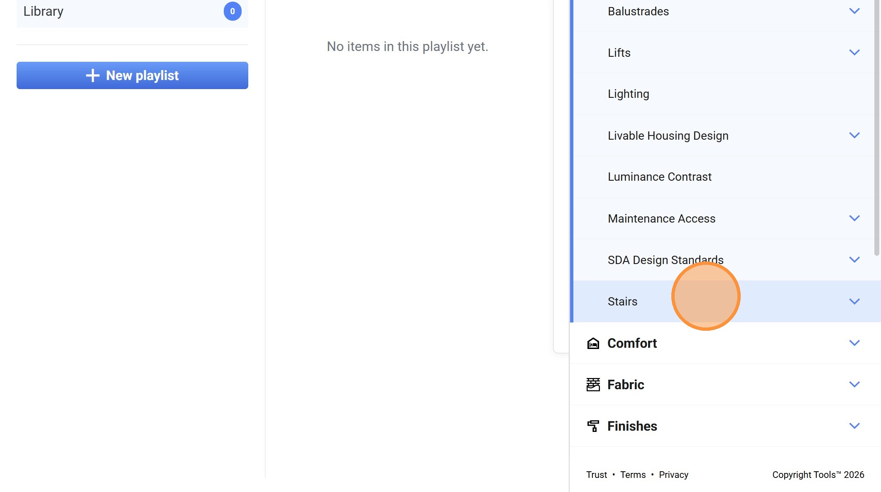Expand the Maintenance Access chevron
Viewport: 881px width, 492px height.
click(x=854, y=218)
